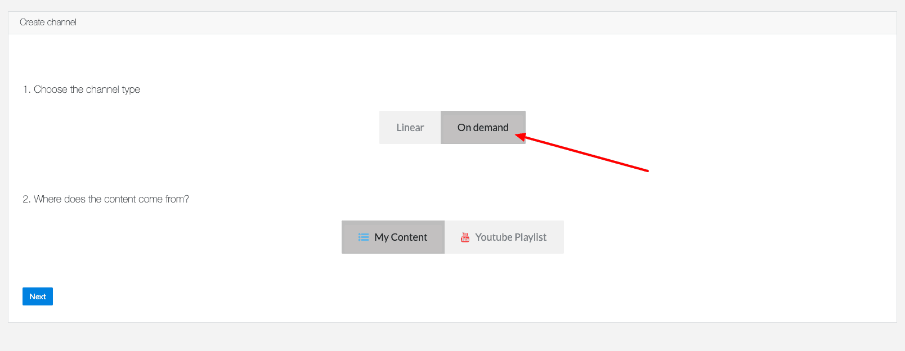The height and width of the screenshot is (351, 905).
Task: Click the step number '2.' label
Action: tap(26, 199)
